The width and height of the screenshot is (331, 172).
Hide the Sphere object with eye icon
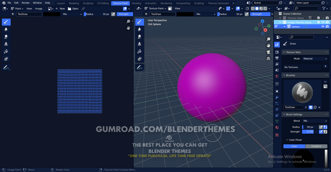pos(323,27)
